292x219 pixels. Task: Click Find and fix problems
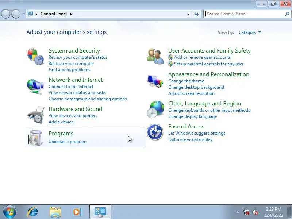[69, 70]
